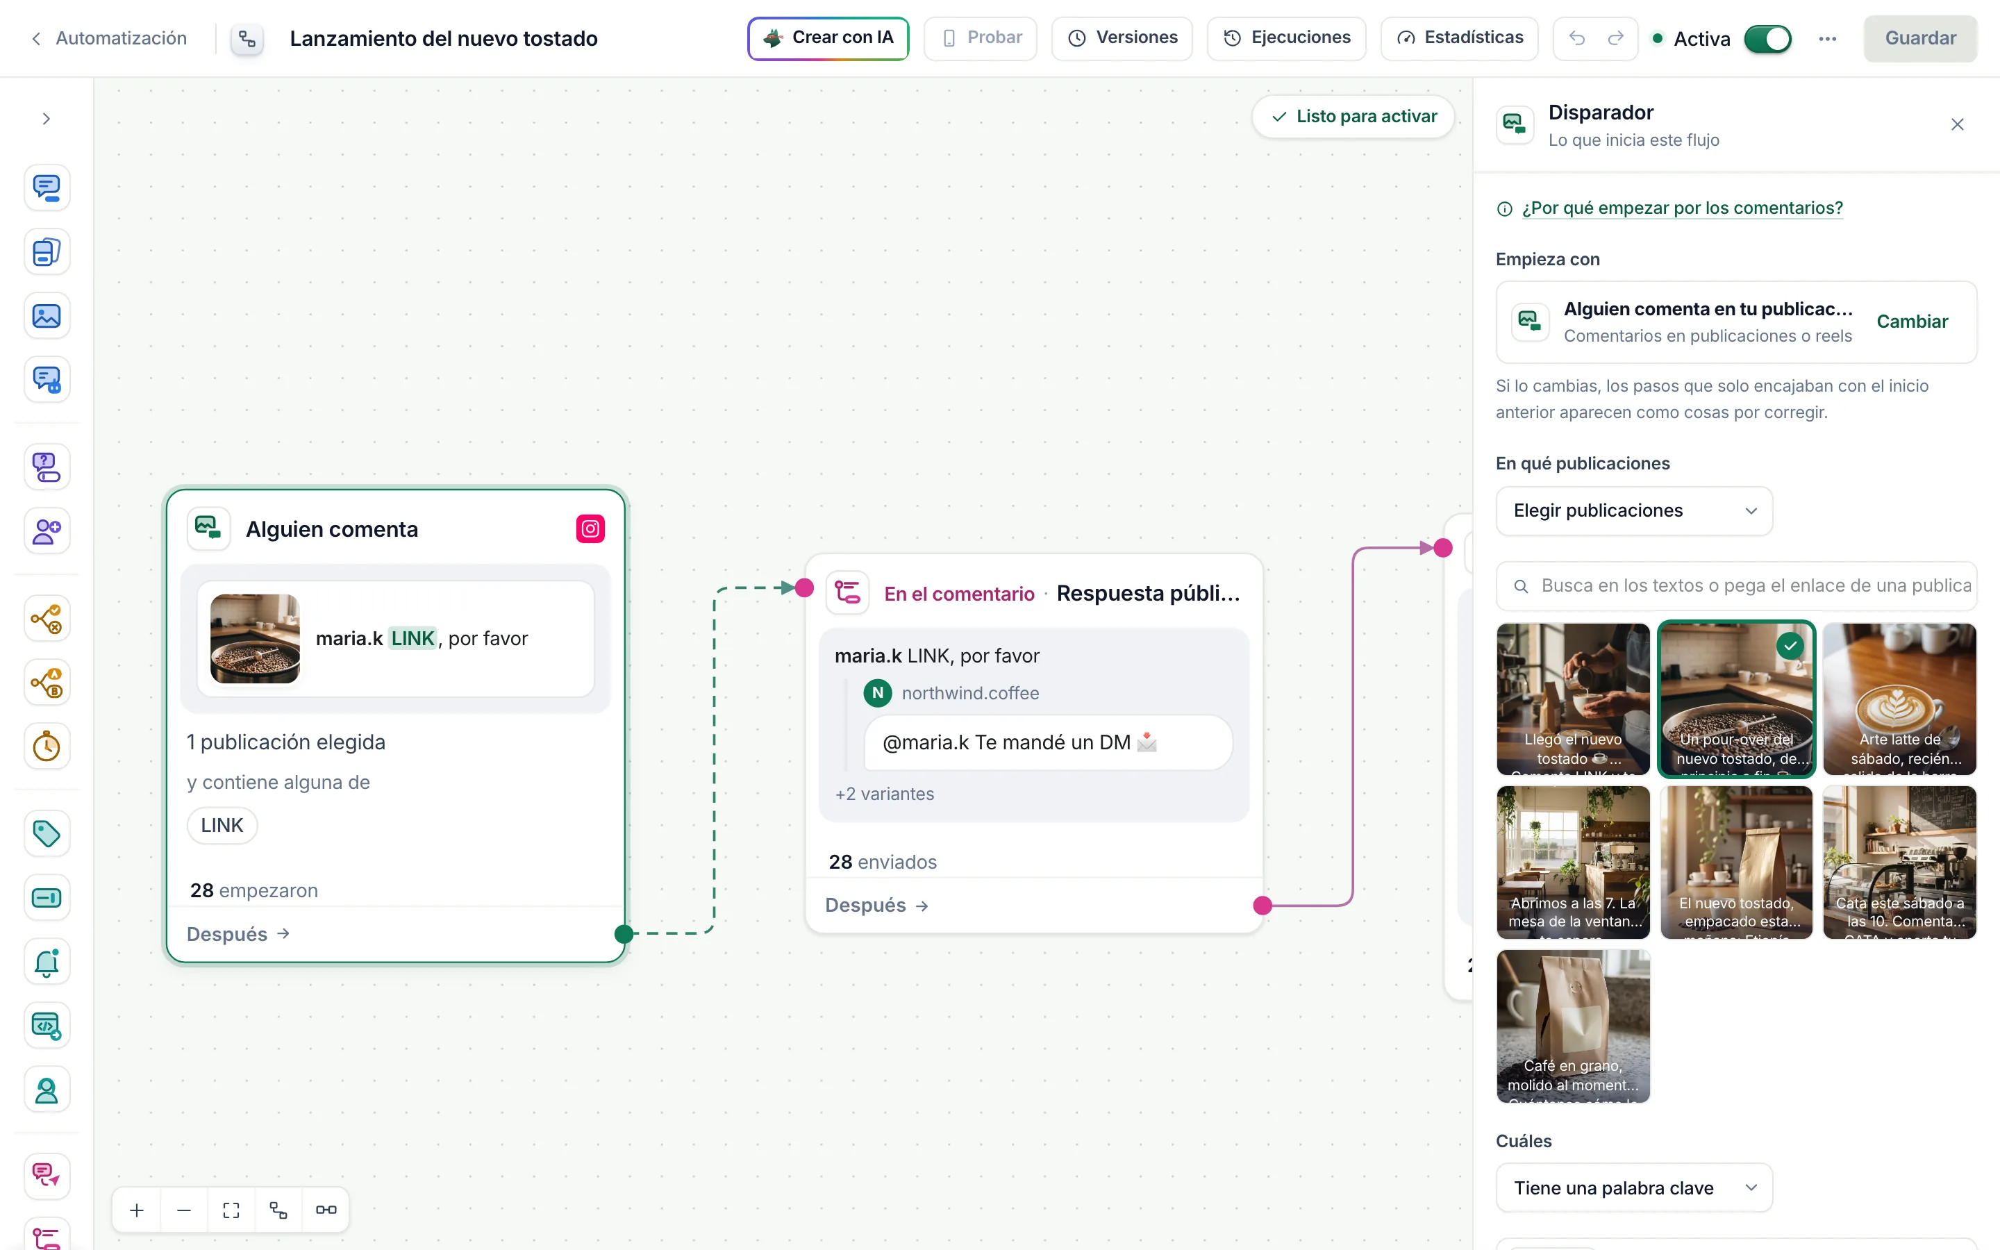Select the 'Abrimos a las 7' post
The image size is (2000, 1250).
[x=1573, y=861]
